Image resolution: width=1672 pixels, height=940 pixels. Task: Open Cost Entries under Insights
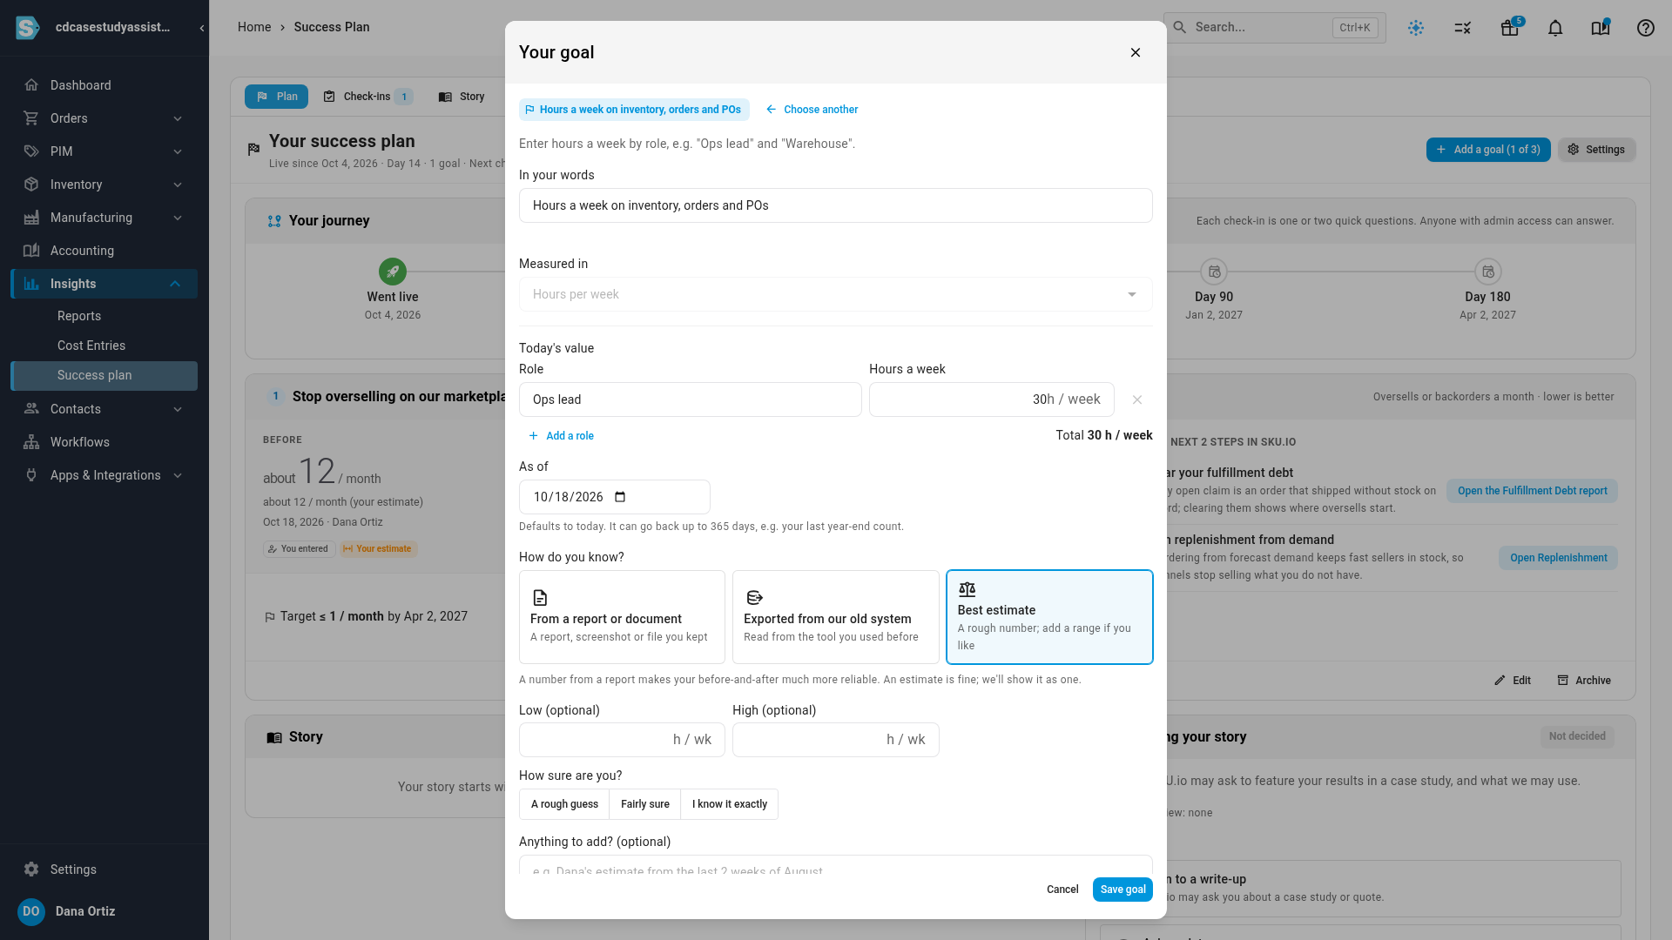(104, 346)
